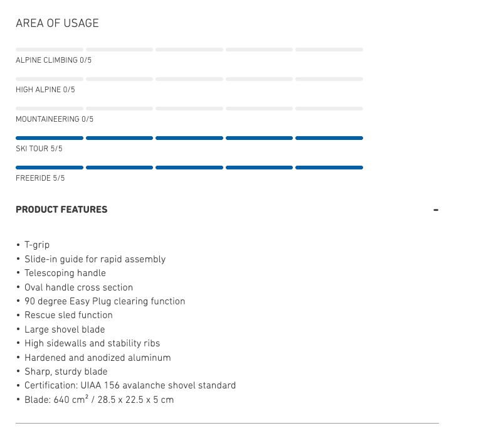Click the last segment of the Freeride bar
The height and width of the screenshot is (433, 491).
[329, 168]
